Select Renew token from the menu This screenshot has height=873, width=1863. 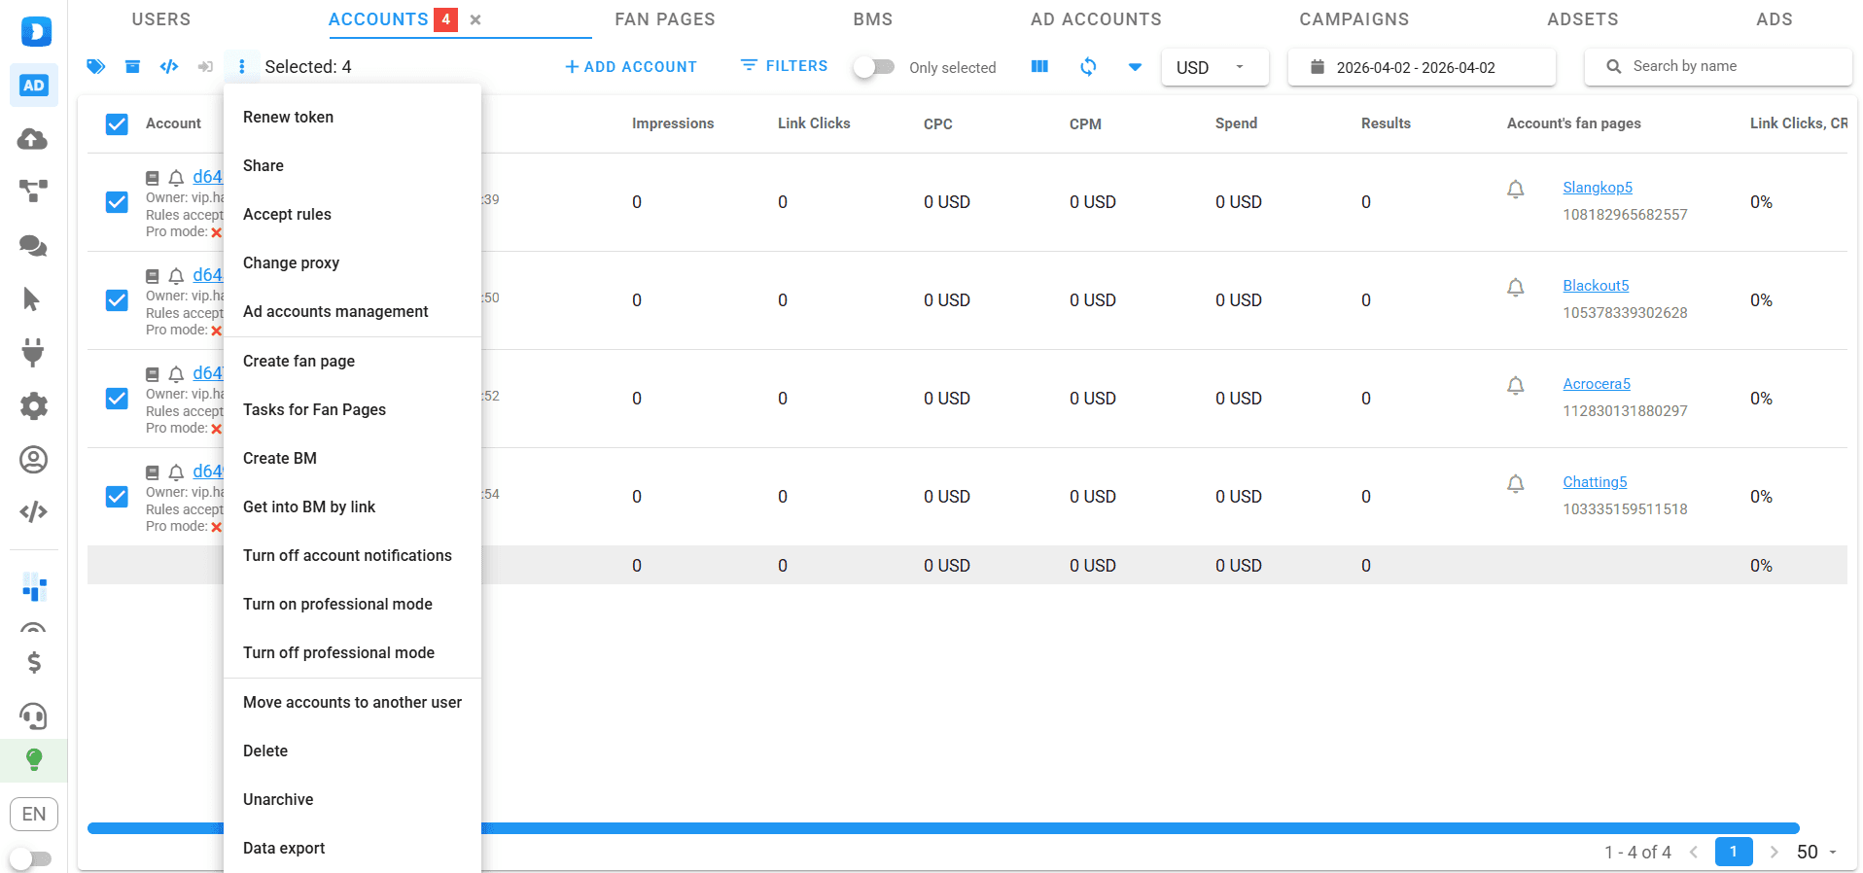coord(288,117)
